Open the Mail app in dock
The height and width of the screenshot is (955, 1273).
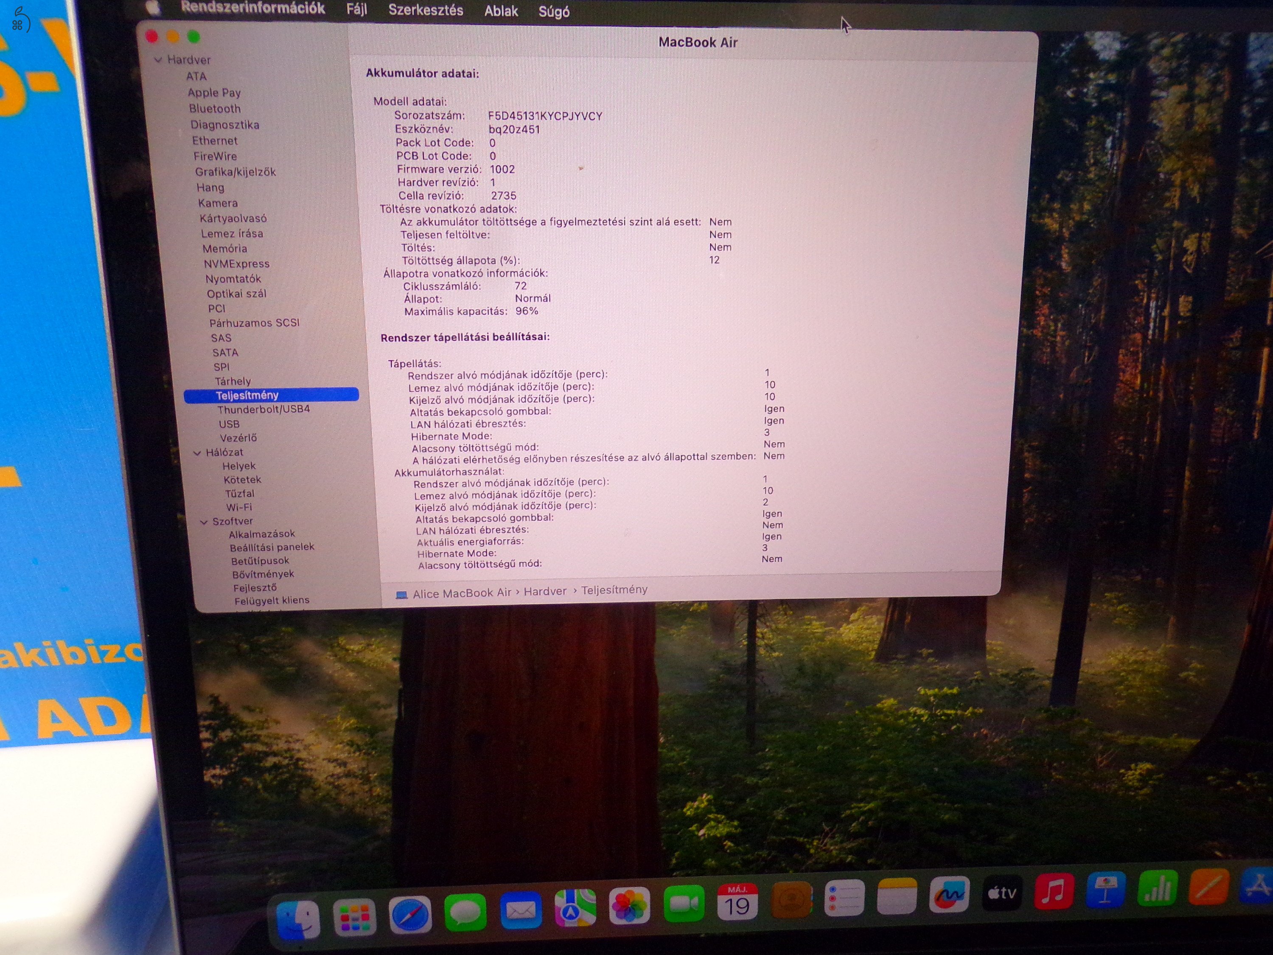[x=520, y=910]
